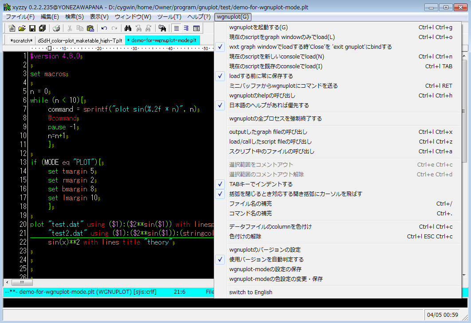Print the script via the printer icon
This screenshot has height=323, width=471.
click(x=56, y=28)
